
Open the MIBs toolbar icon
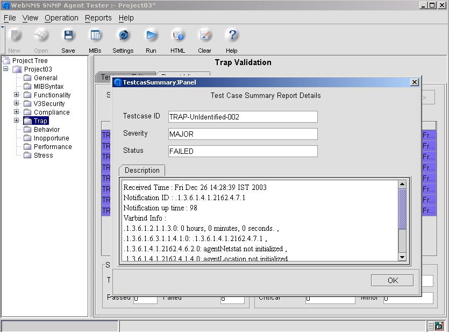95,36
